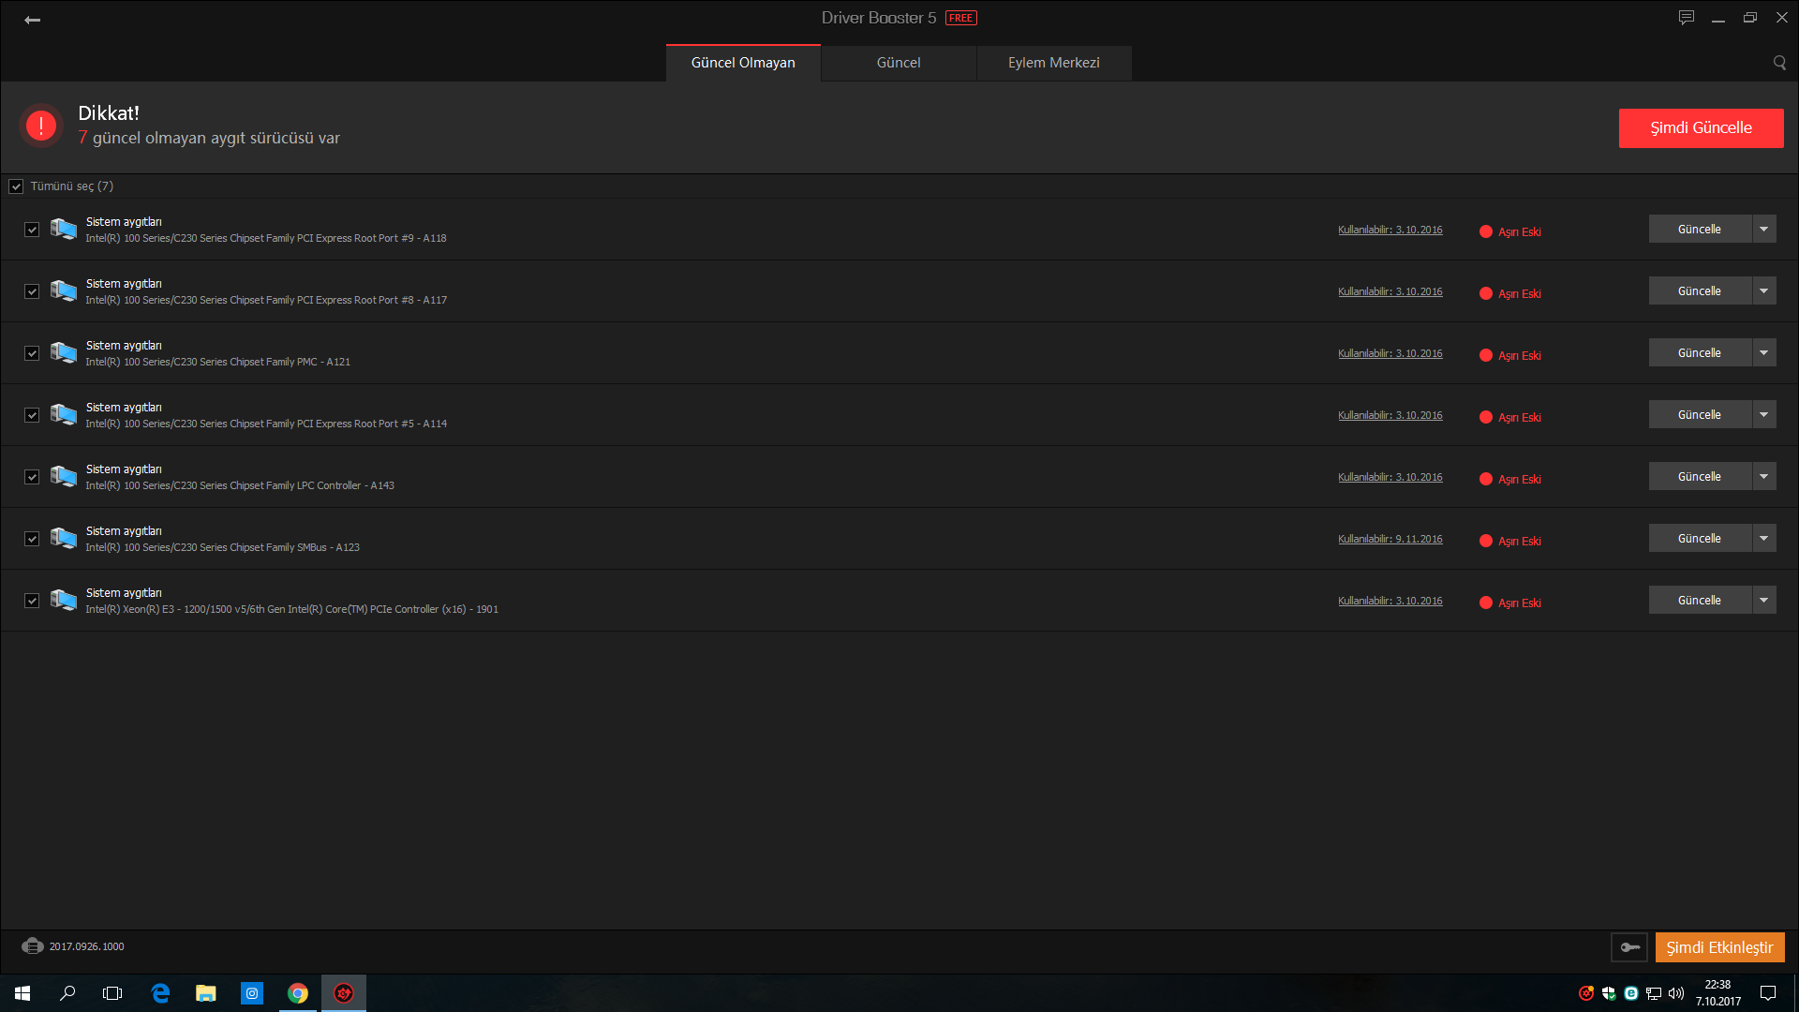Uncheck SMBus - A123 driver checkbox
1799x1012 pixels.
tap(32, 539)
